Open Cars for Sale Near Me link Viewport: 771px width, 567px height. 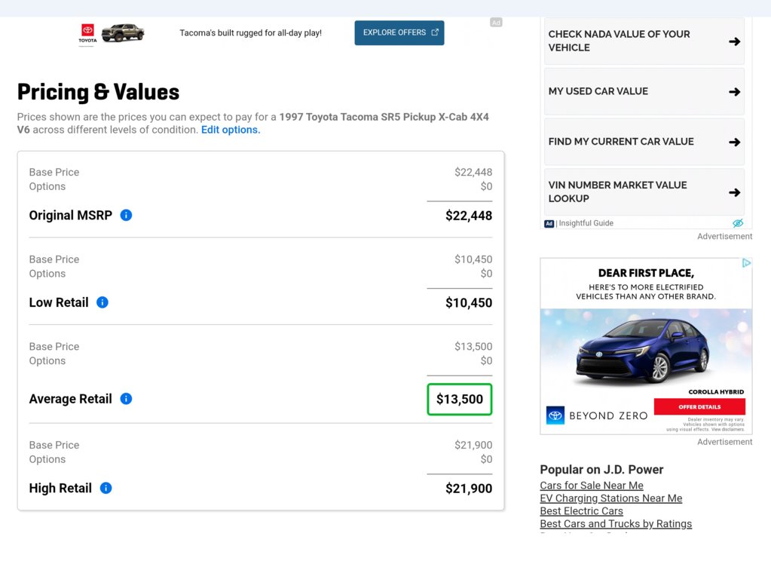(x=592, y=486)
